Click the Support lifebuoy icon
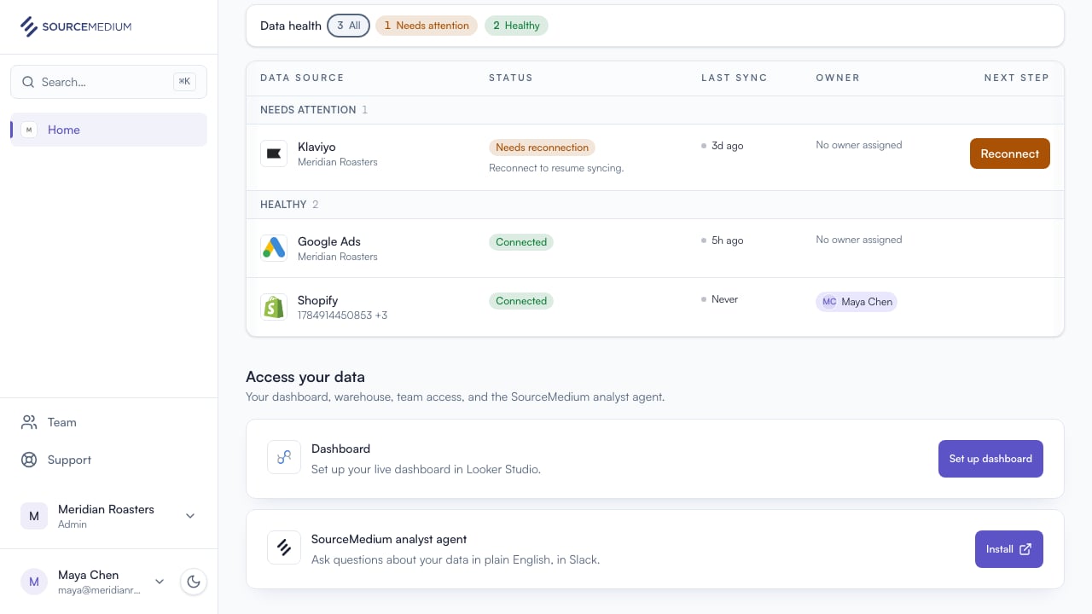This screenshot has width=1092, height=614. (29, 460)
